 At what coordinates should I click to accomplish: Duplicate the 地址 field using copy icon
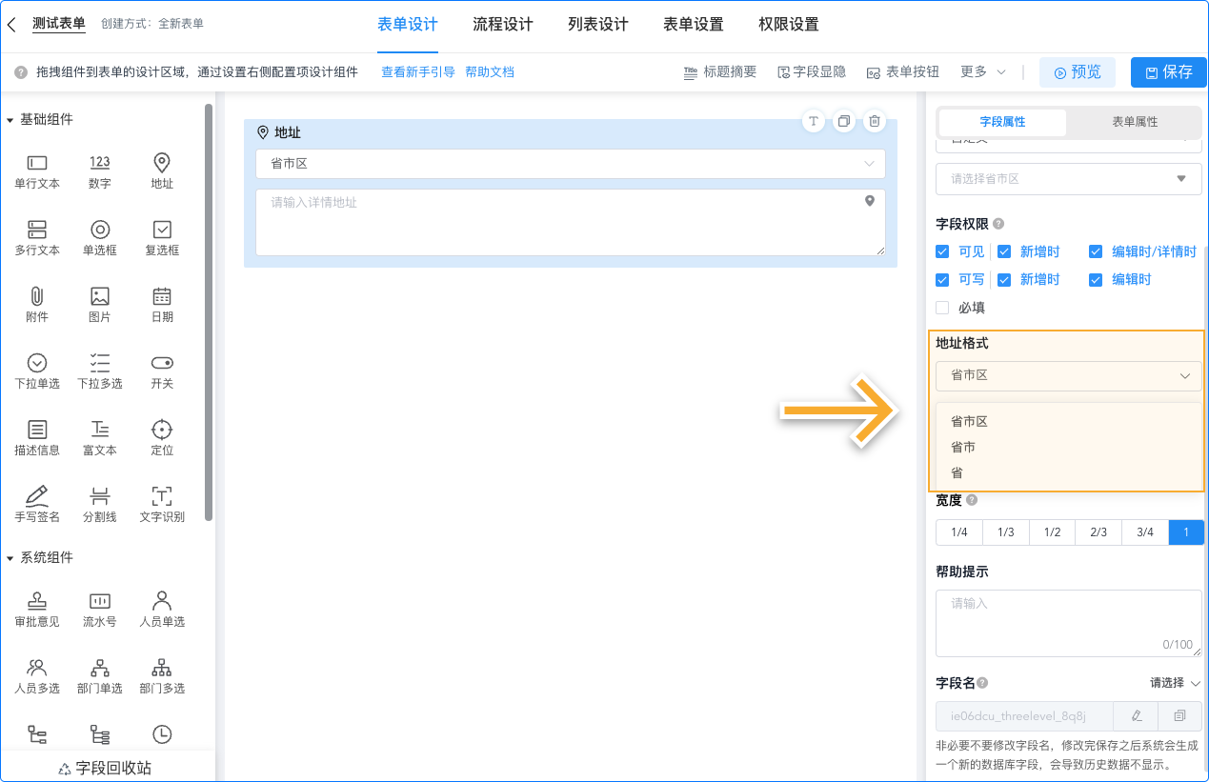(x=843, y=121)
